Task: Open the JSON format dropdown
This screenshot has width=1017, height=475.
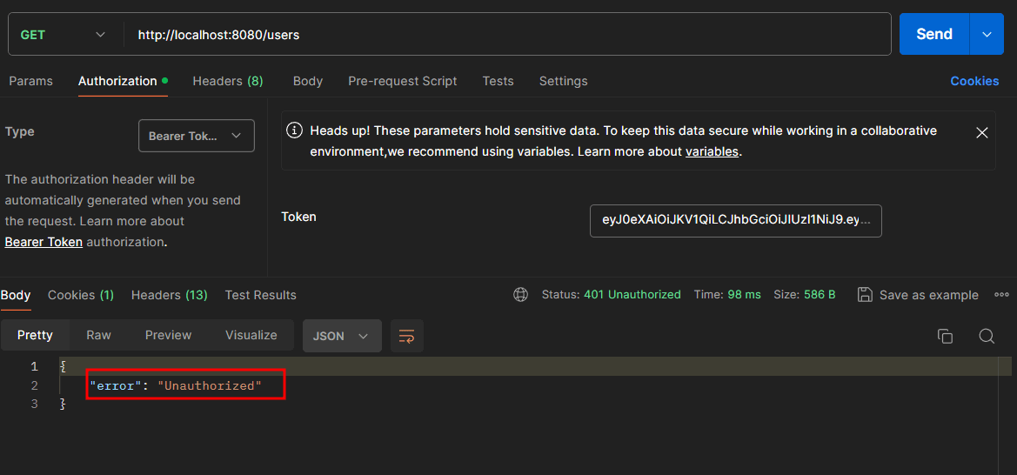Action: 341,336
